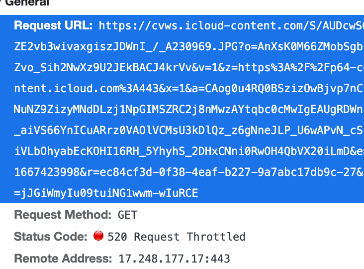Click the ZE2vb3wivaxgiszJDWnI portion of the URL

(x=80, y=47)
